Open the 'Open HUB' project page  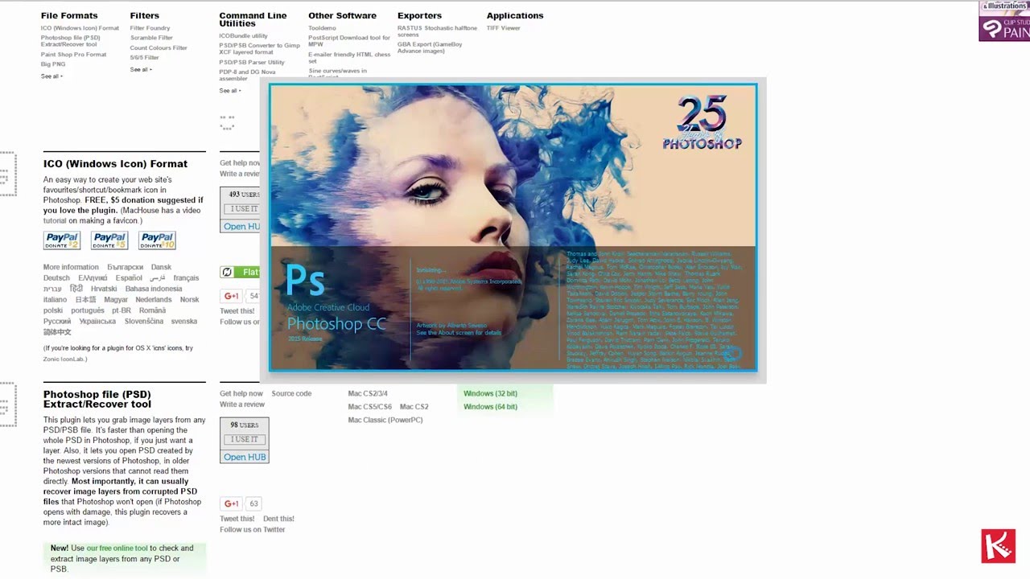(244, 457)
